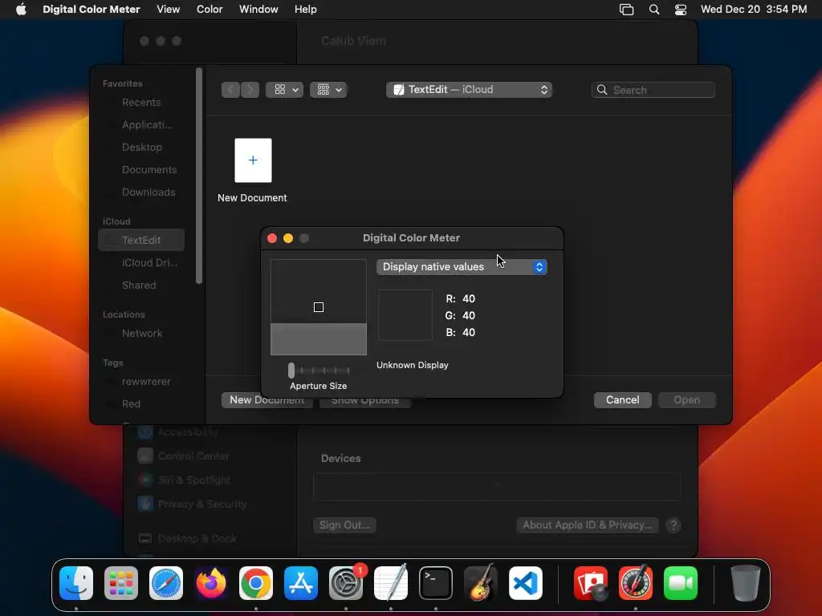The width and height of the screenshot is (822, 616).
Task: Select Documents in the sidebar
Action: tap(141, 170)
